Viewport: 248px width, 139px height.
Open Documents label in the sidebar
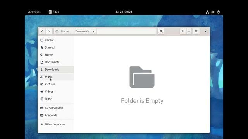(x=52, y=62)
